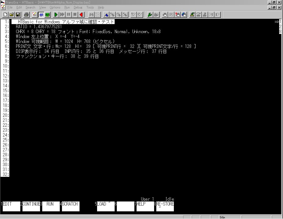Click the hand with red question mark
The width and height of the screenshot is (283, 219).
[x=177, y=15]
